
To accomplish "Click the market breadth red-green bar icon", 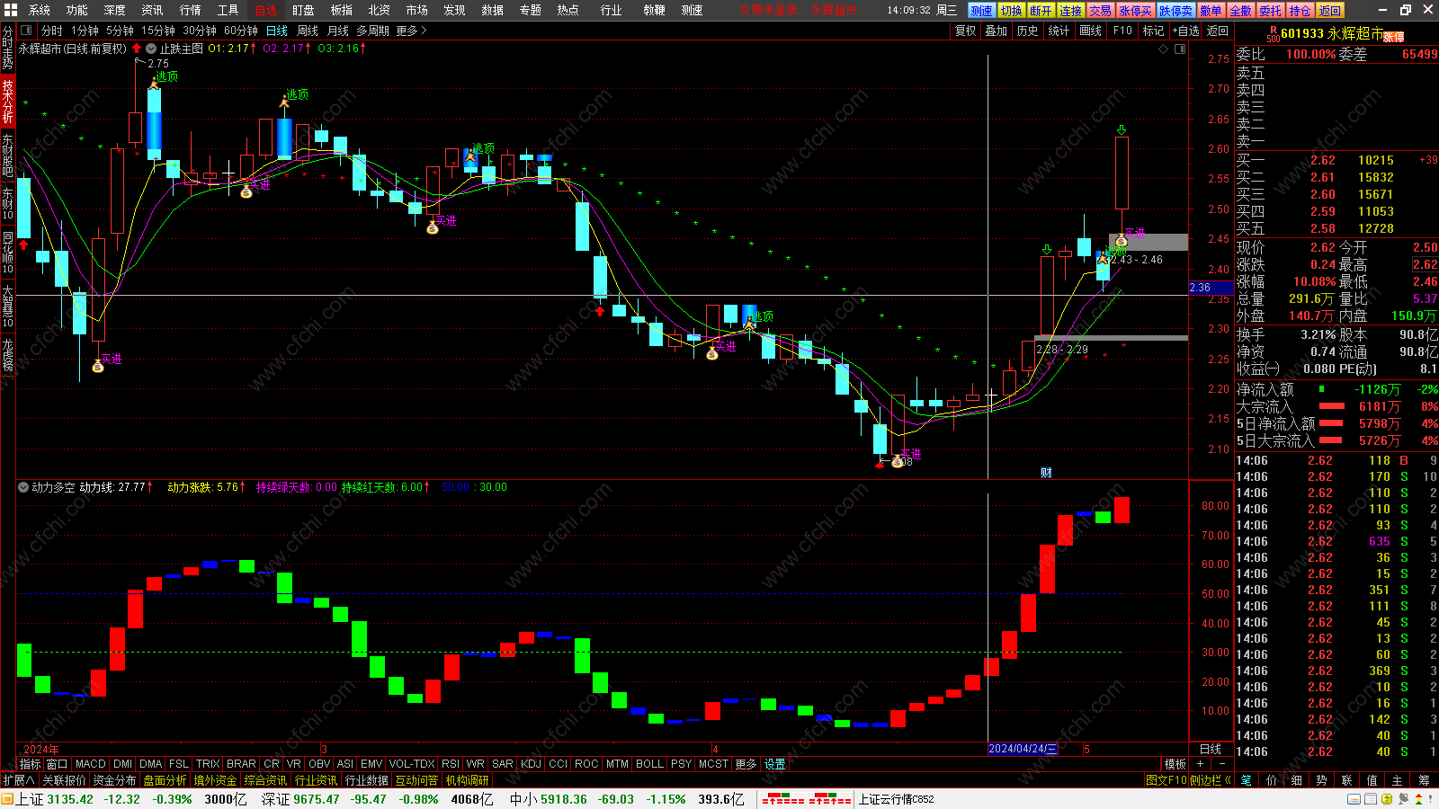I will 806,799.
